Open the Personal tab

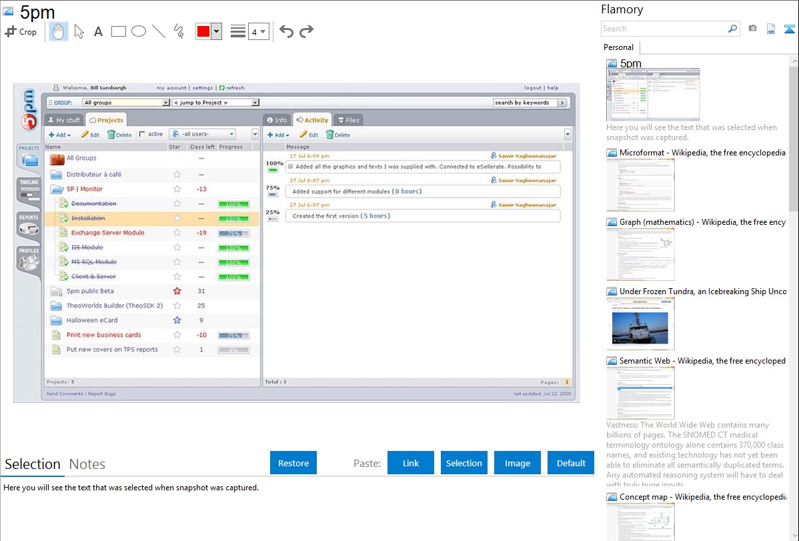click(x=618, y=47)
